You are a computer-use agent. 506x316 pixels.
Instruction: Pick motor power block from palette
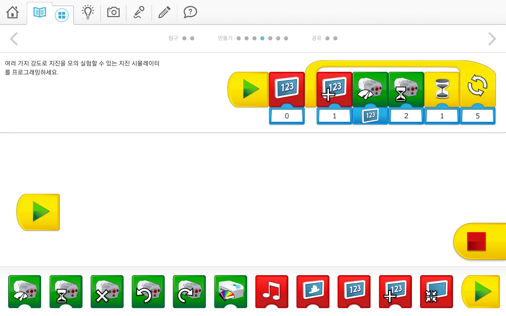pos(25,292)
